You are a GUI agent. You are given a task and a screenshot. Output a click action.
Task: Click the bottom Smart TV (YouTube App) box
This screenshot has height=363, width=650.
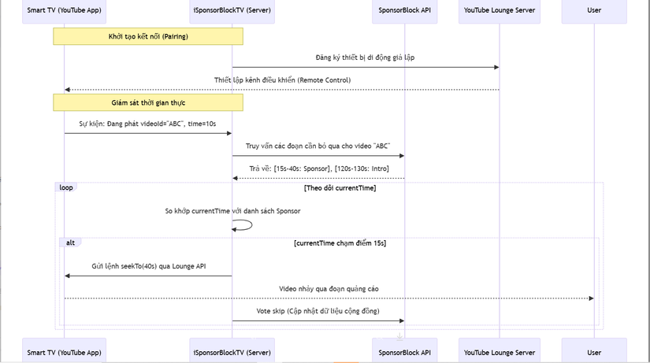65,351
